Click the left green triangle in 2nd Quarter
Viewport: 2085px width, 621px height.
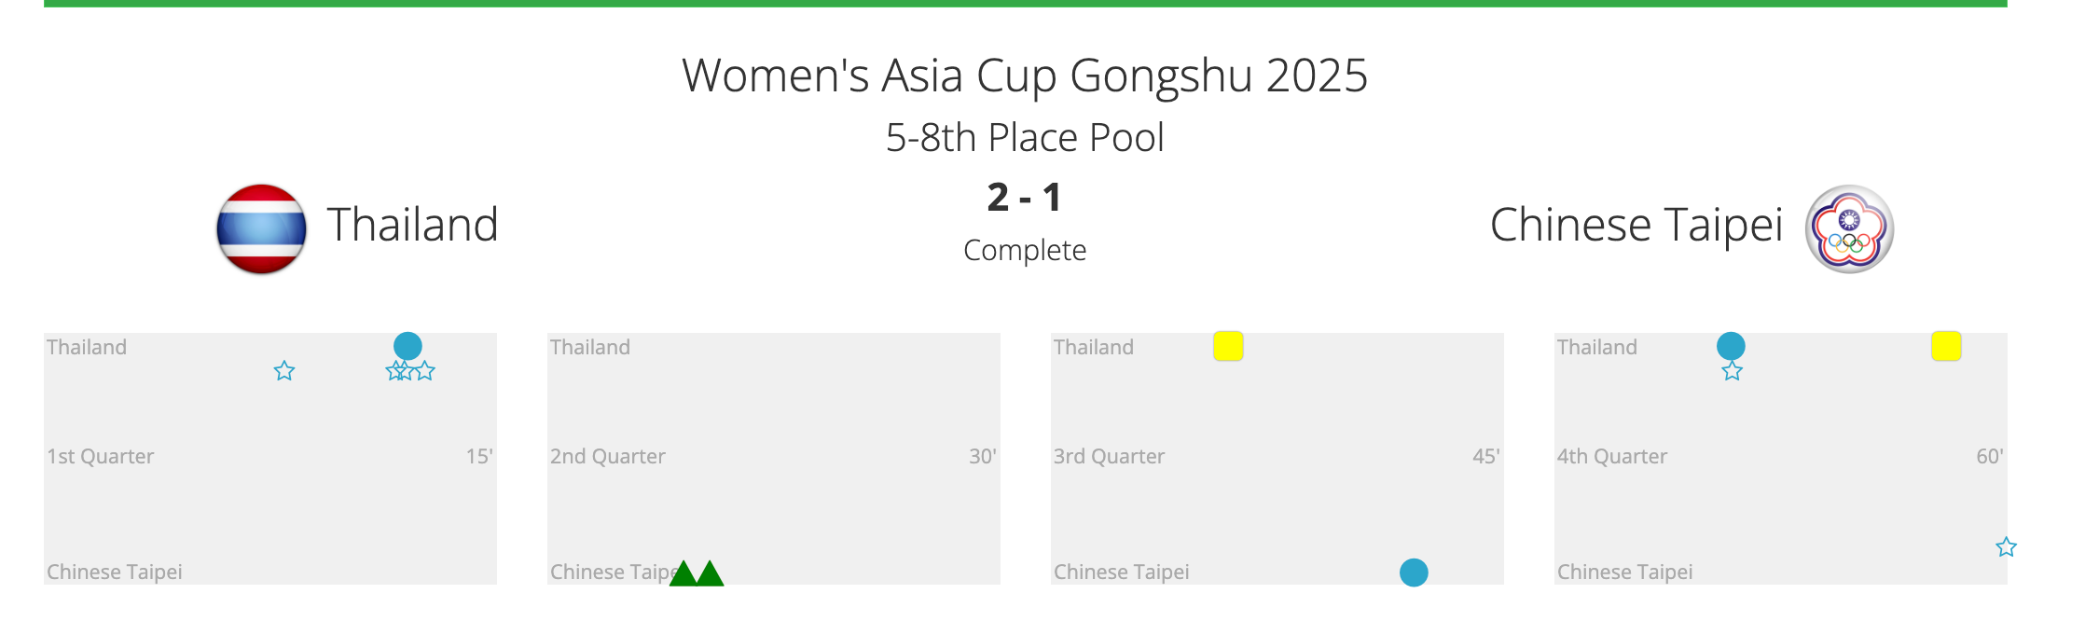[683, 574]
